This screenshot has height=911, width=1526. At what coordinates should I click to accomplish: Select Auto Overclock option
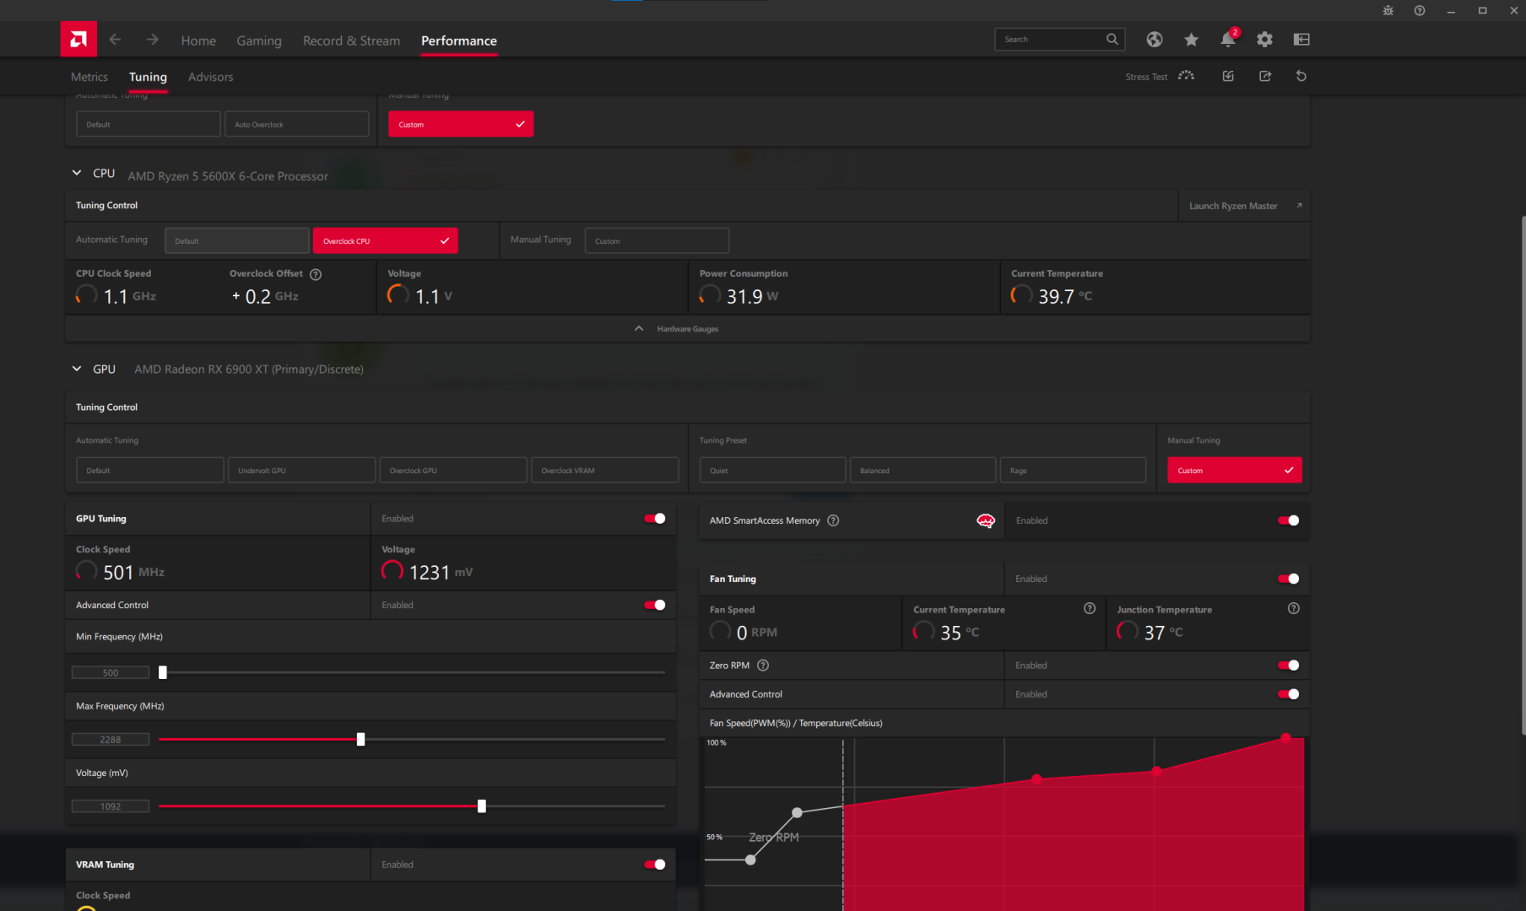coord(297,124)
